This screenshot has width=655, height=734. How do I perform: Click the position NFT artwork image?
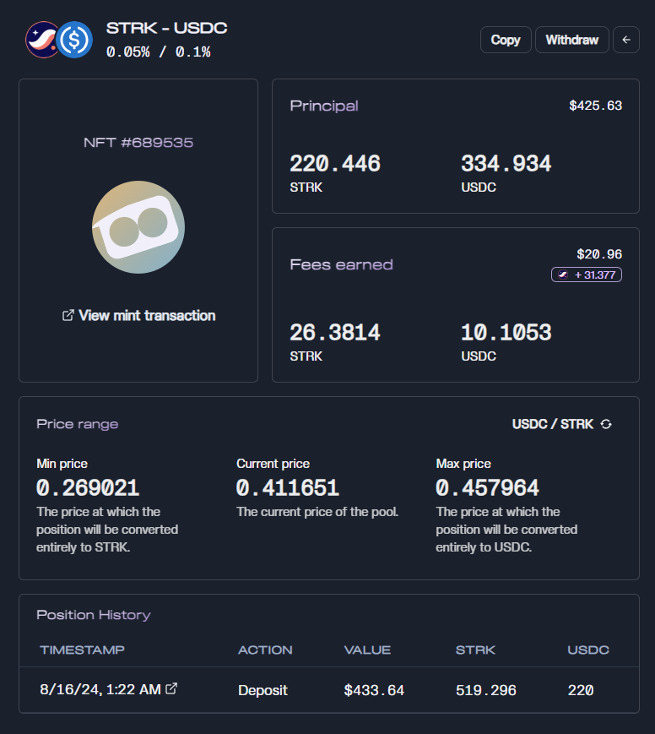coord(138,226)
